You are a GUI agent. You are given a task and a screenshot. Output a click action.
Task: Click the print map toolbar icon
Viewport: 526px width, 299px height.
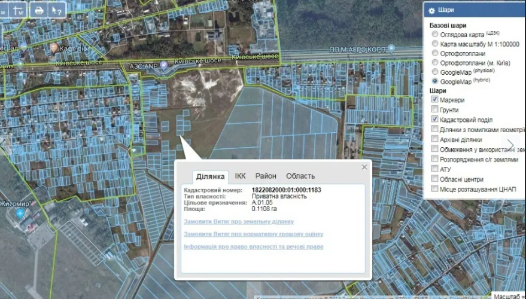[x=39, y=10]
